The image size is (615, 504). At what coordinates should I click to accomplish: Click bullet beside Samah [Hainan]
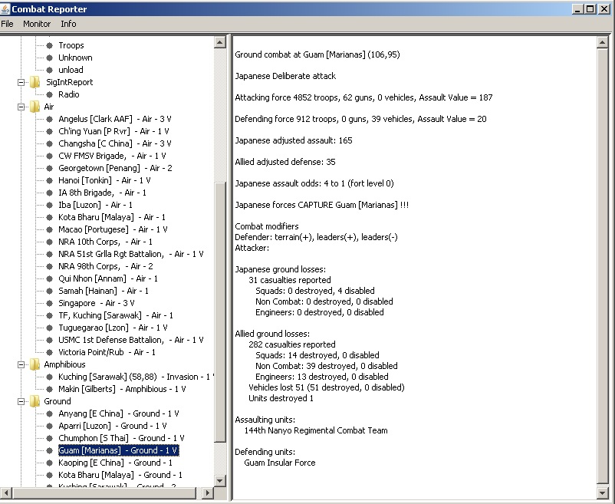(x=49, y=291)
